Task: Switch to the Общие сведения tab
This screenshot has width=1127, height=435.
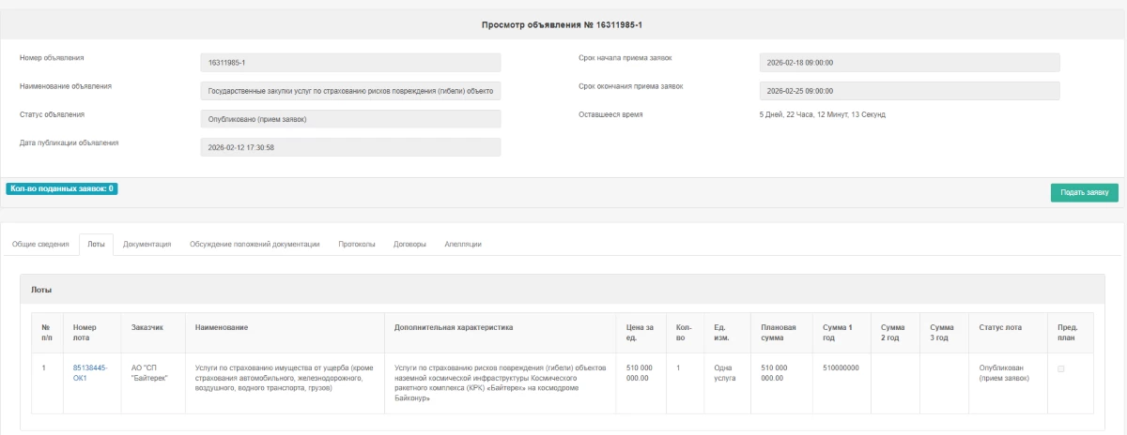Action: coord(40,244)
